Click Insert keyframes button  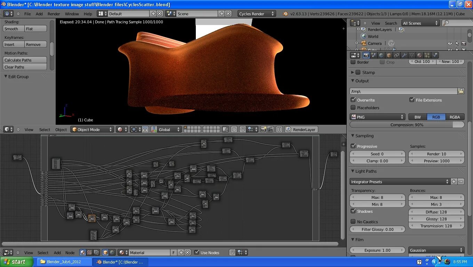pyautogui.click(x=14, y=44)
